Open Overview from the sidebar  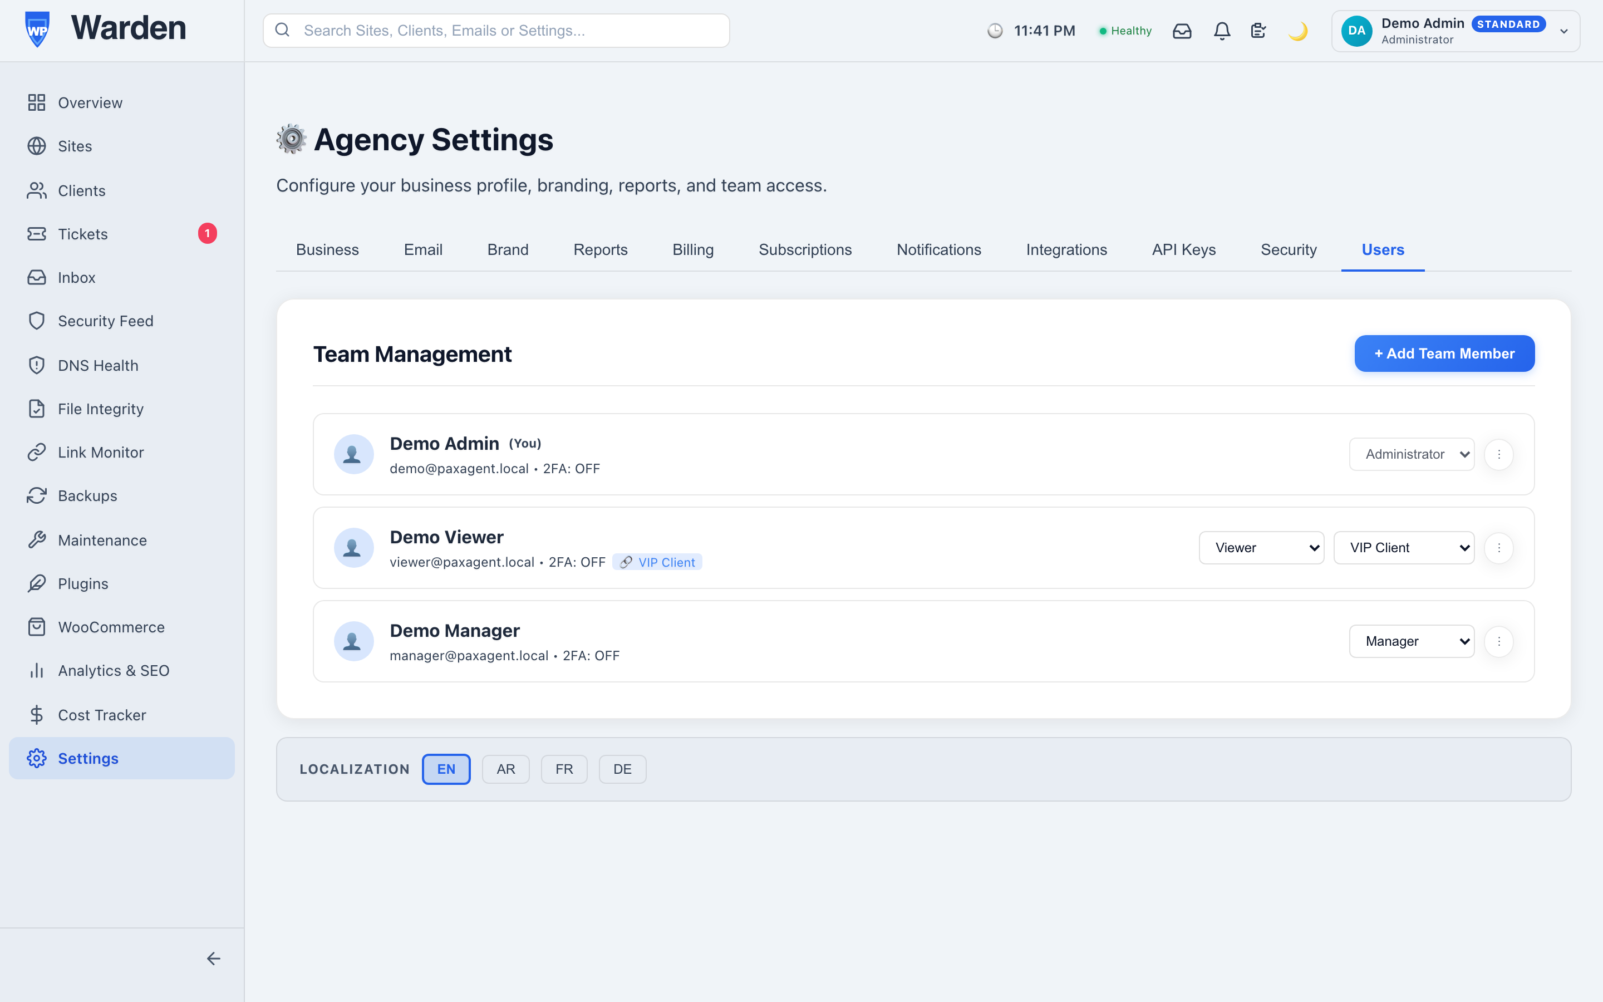122,103
